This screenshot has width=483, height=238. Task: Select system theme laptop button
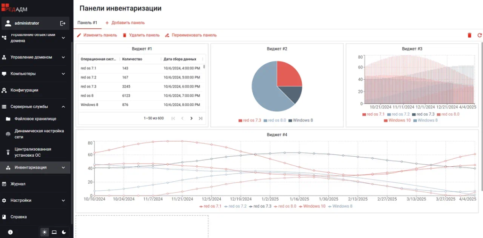(x=54, y=232)
